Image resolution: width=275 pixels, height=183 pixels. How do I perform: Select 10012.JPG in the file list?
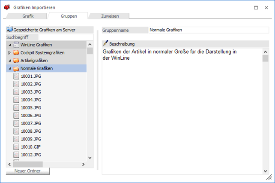(30, 155)
